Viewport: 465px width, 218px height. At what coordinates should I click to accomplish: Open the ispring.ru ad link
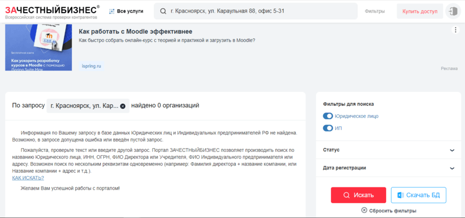click(x=91, y=66)
